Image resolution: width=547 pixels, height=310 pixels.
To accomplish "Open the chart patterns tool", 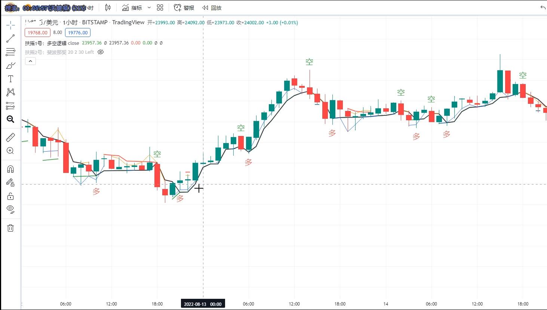I will coord(10,92).
